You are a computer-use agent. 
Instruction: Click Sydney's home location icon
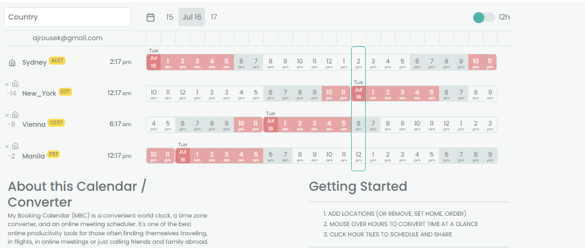12,62
